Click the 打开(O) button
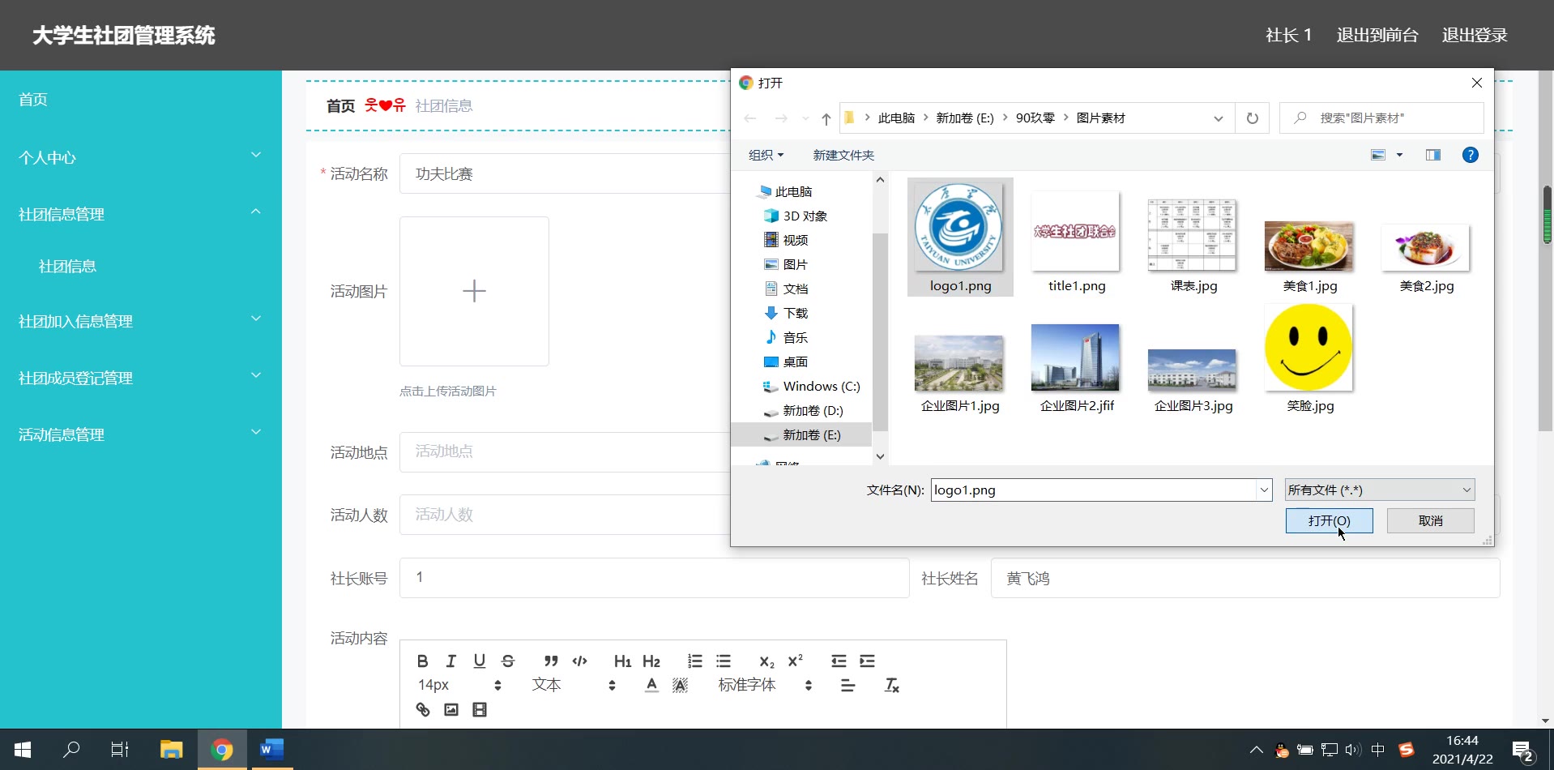This screenshot has width=1554, height=770. tap(1329, 520)
